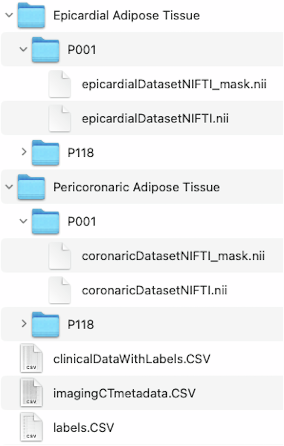Click the labels.CSV file icon
The width and height of the screenshot is (284, 446).
pos(31,427)
